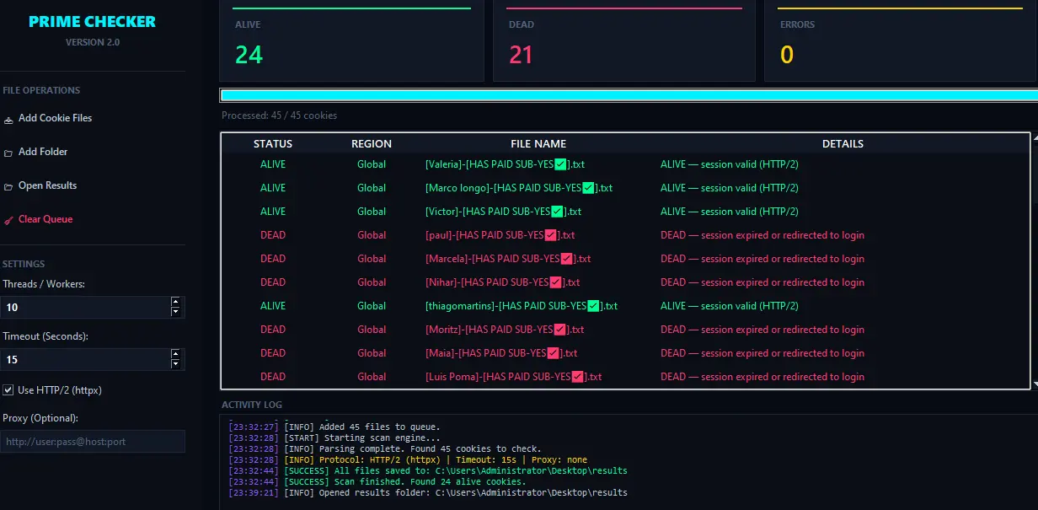Click the Open Results folder icon
The image size is (1038, 510).
[8, 186]
